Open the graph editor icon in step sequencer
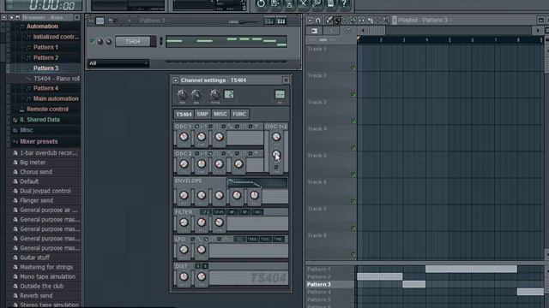 268,21
